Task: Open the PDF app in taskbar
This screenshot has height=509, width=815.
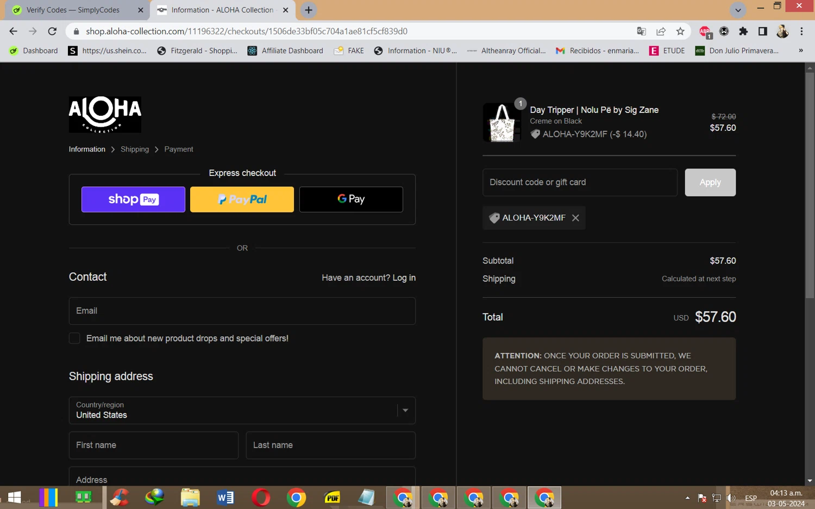Action: click(x=332, y=498)
